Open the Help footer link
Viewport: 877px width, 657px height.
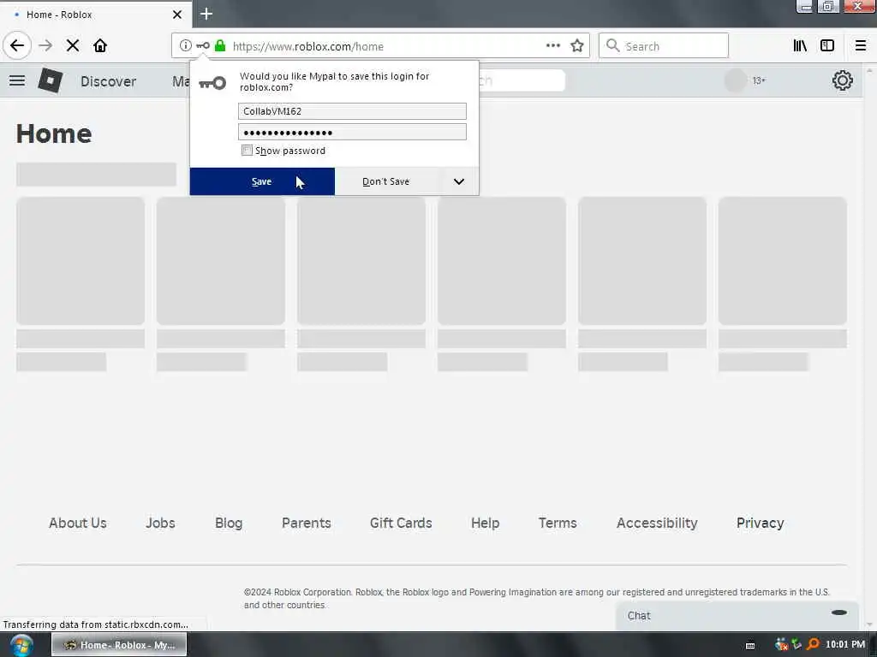485,523
